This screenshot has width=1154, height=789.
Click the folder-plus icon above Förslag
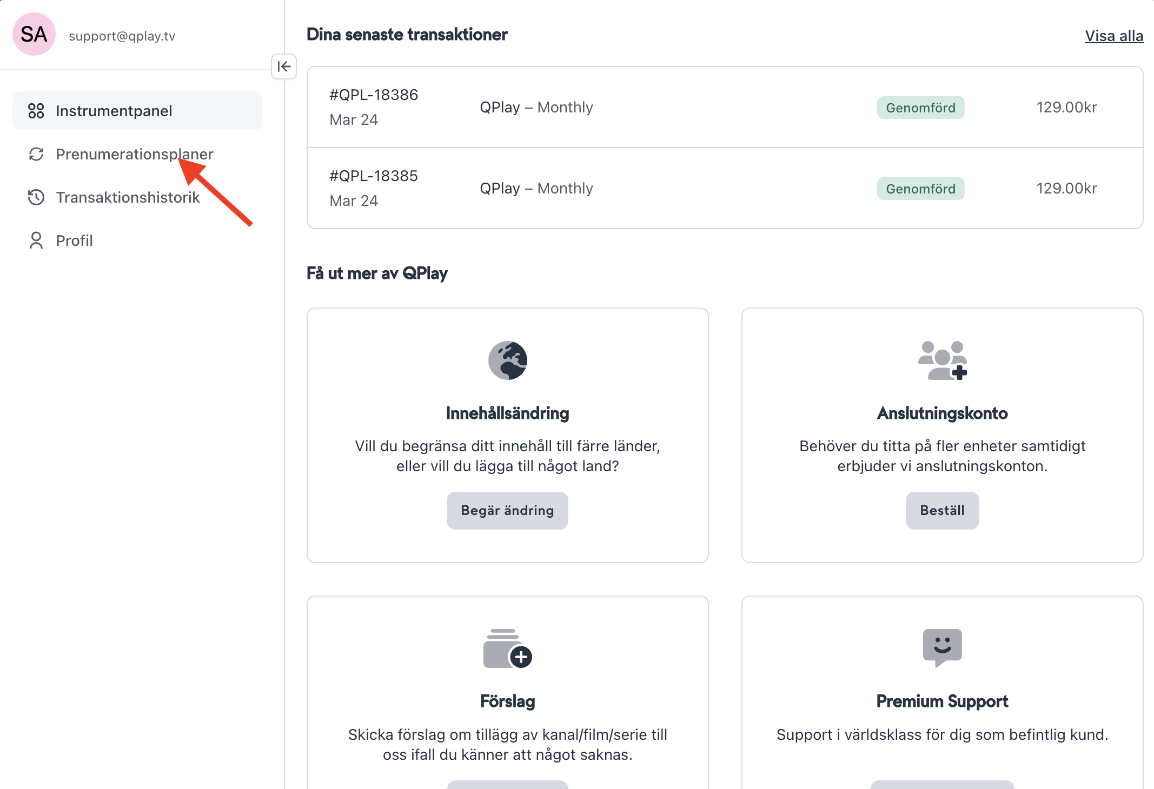[507, 648]
